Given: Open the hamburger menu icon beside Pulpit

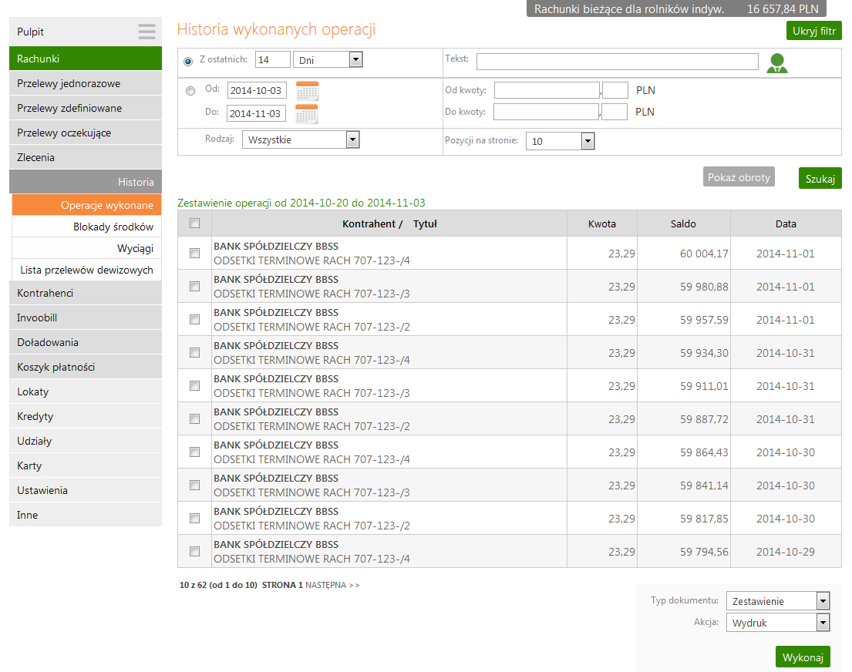Looking at the screenshot, I should point(146,32).
